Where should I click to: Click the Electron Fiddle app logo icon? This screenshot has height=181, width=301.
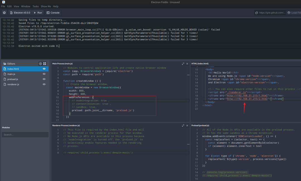3,2
